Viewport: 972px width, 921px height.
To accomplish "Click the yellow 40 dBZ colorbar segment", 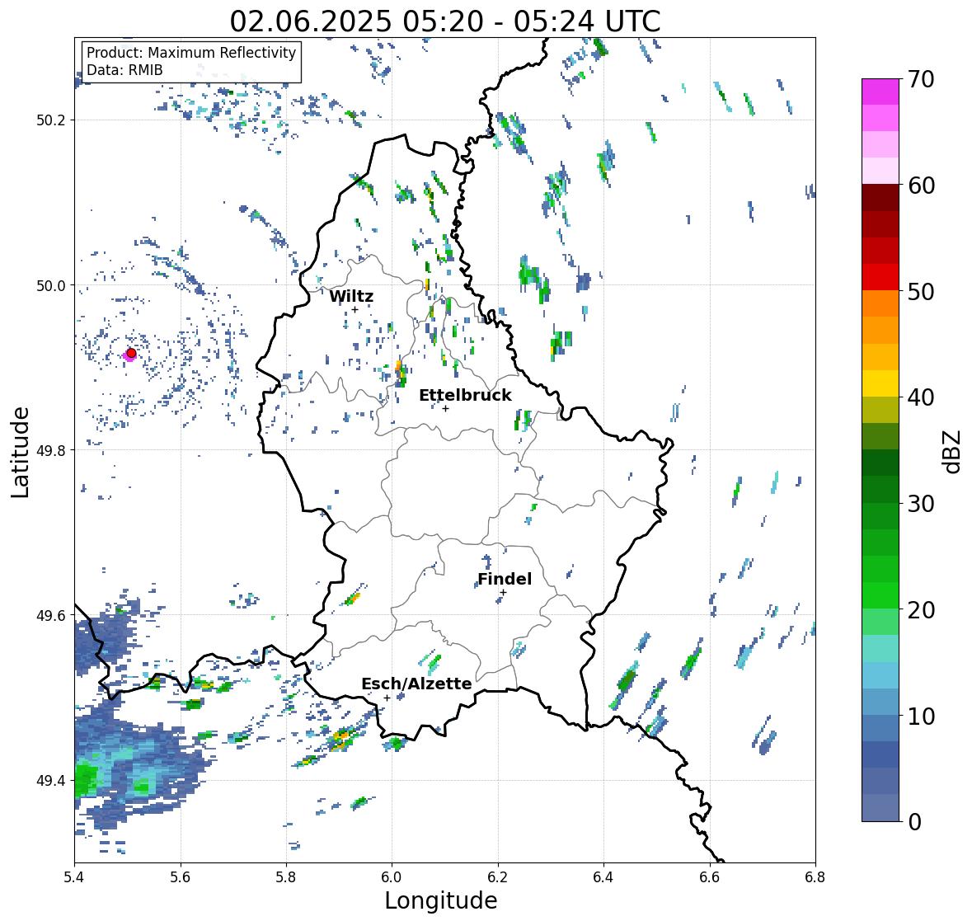I will pyautogui.click(x=880, y=383).
